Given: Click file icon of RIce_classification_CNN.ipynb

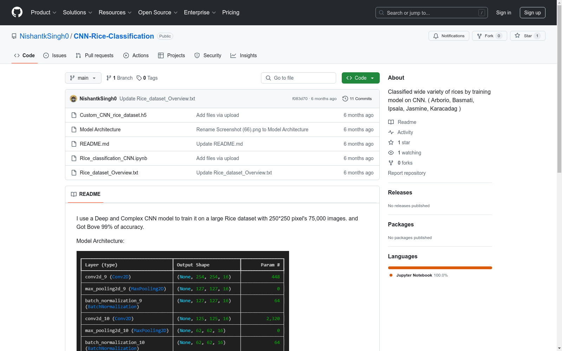Looking at the screenshot, I should pos(74,158).
